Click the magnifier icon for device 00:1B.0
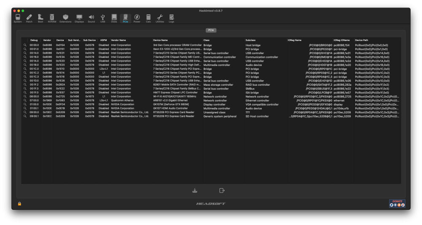This screenshot has width=422, height=225. point(25,65)
